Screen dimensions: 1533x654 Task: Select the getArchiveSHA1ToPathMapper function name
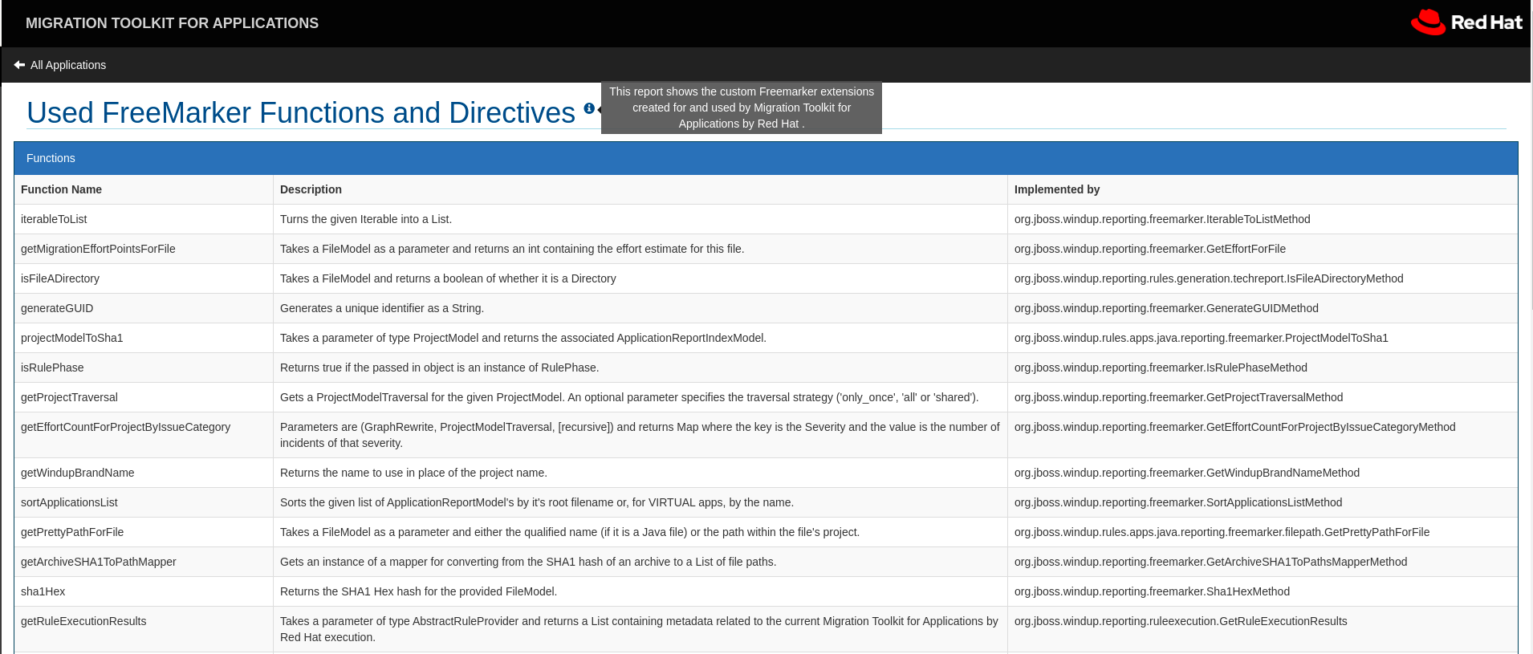pos(99,562)
